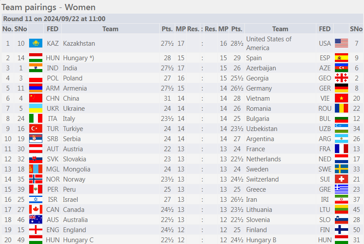Click the Turkiye flag icon
Viewport: 364px width, 244px height.
(x=35, y=128)
